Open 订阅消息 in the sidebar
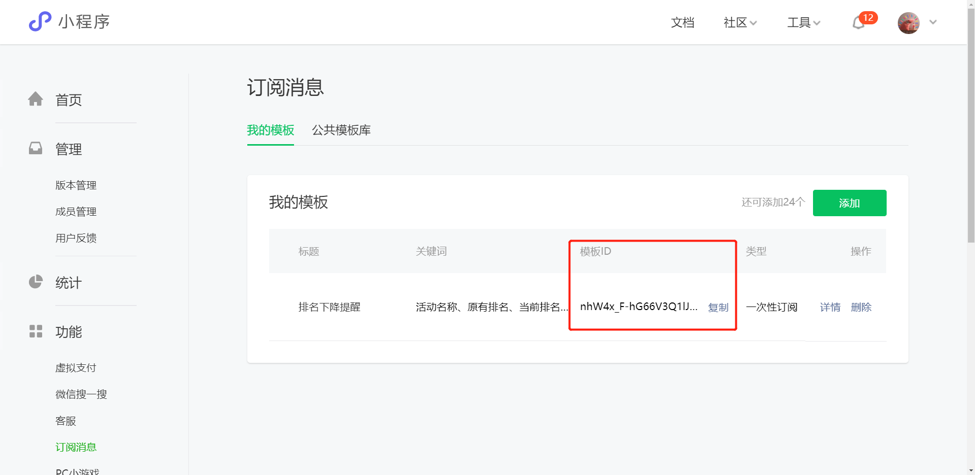This screenshot has height=475, width=975. point(76,447)
